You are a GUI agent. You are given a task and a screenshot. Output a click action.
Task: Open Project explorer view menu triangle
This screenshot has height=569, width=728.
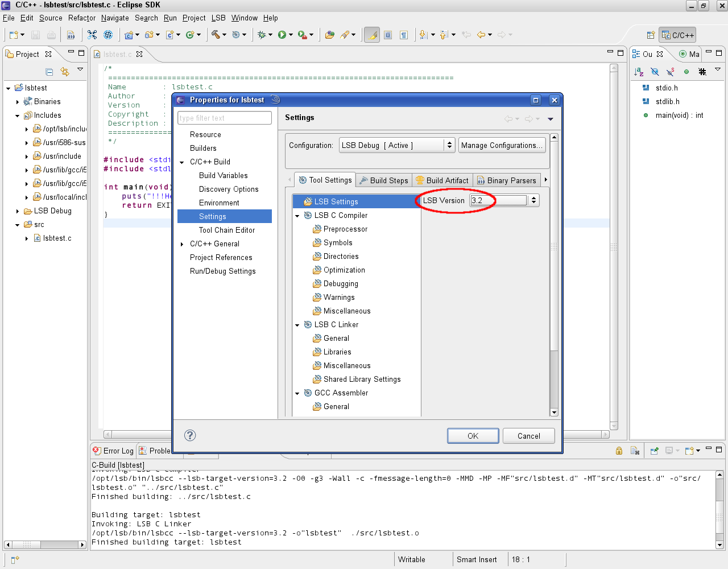click(x=80, y=69)
